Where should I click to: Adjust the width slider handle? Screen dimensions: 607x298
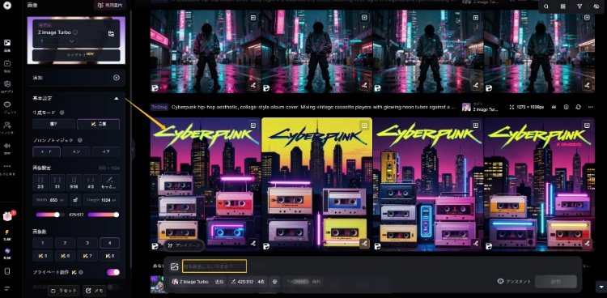[x=57, y=215]
